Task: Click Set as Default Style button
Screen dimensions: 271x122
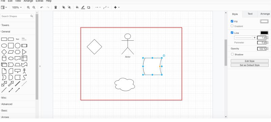Action: click(250, 65)
